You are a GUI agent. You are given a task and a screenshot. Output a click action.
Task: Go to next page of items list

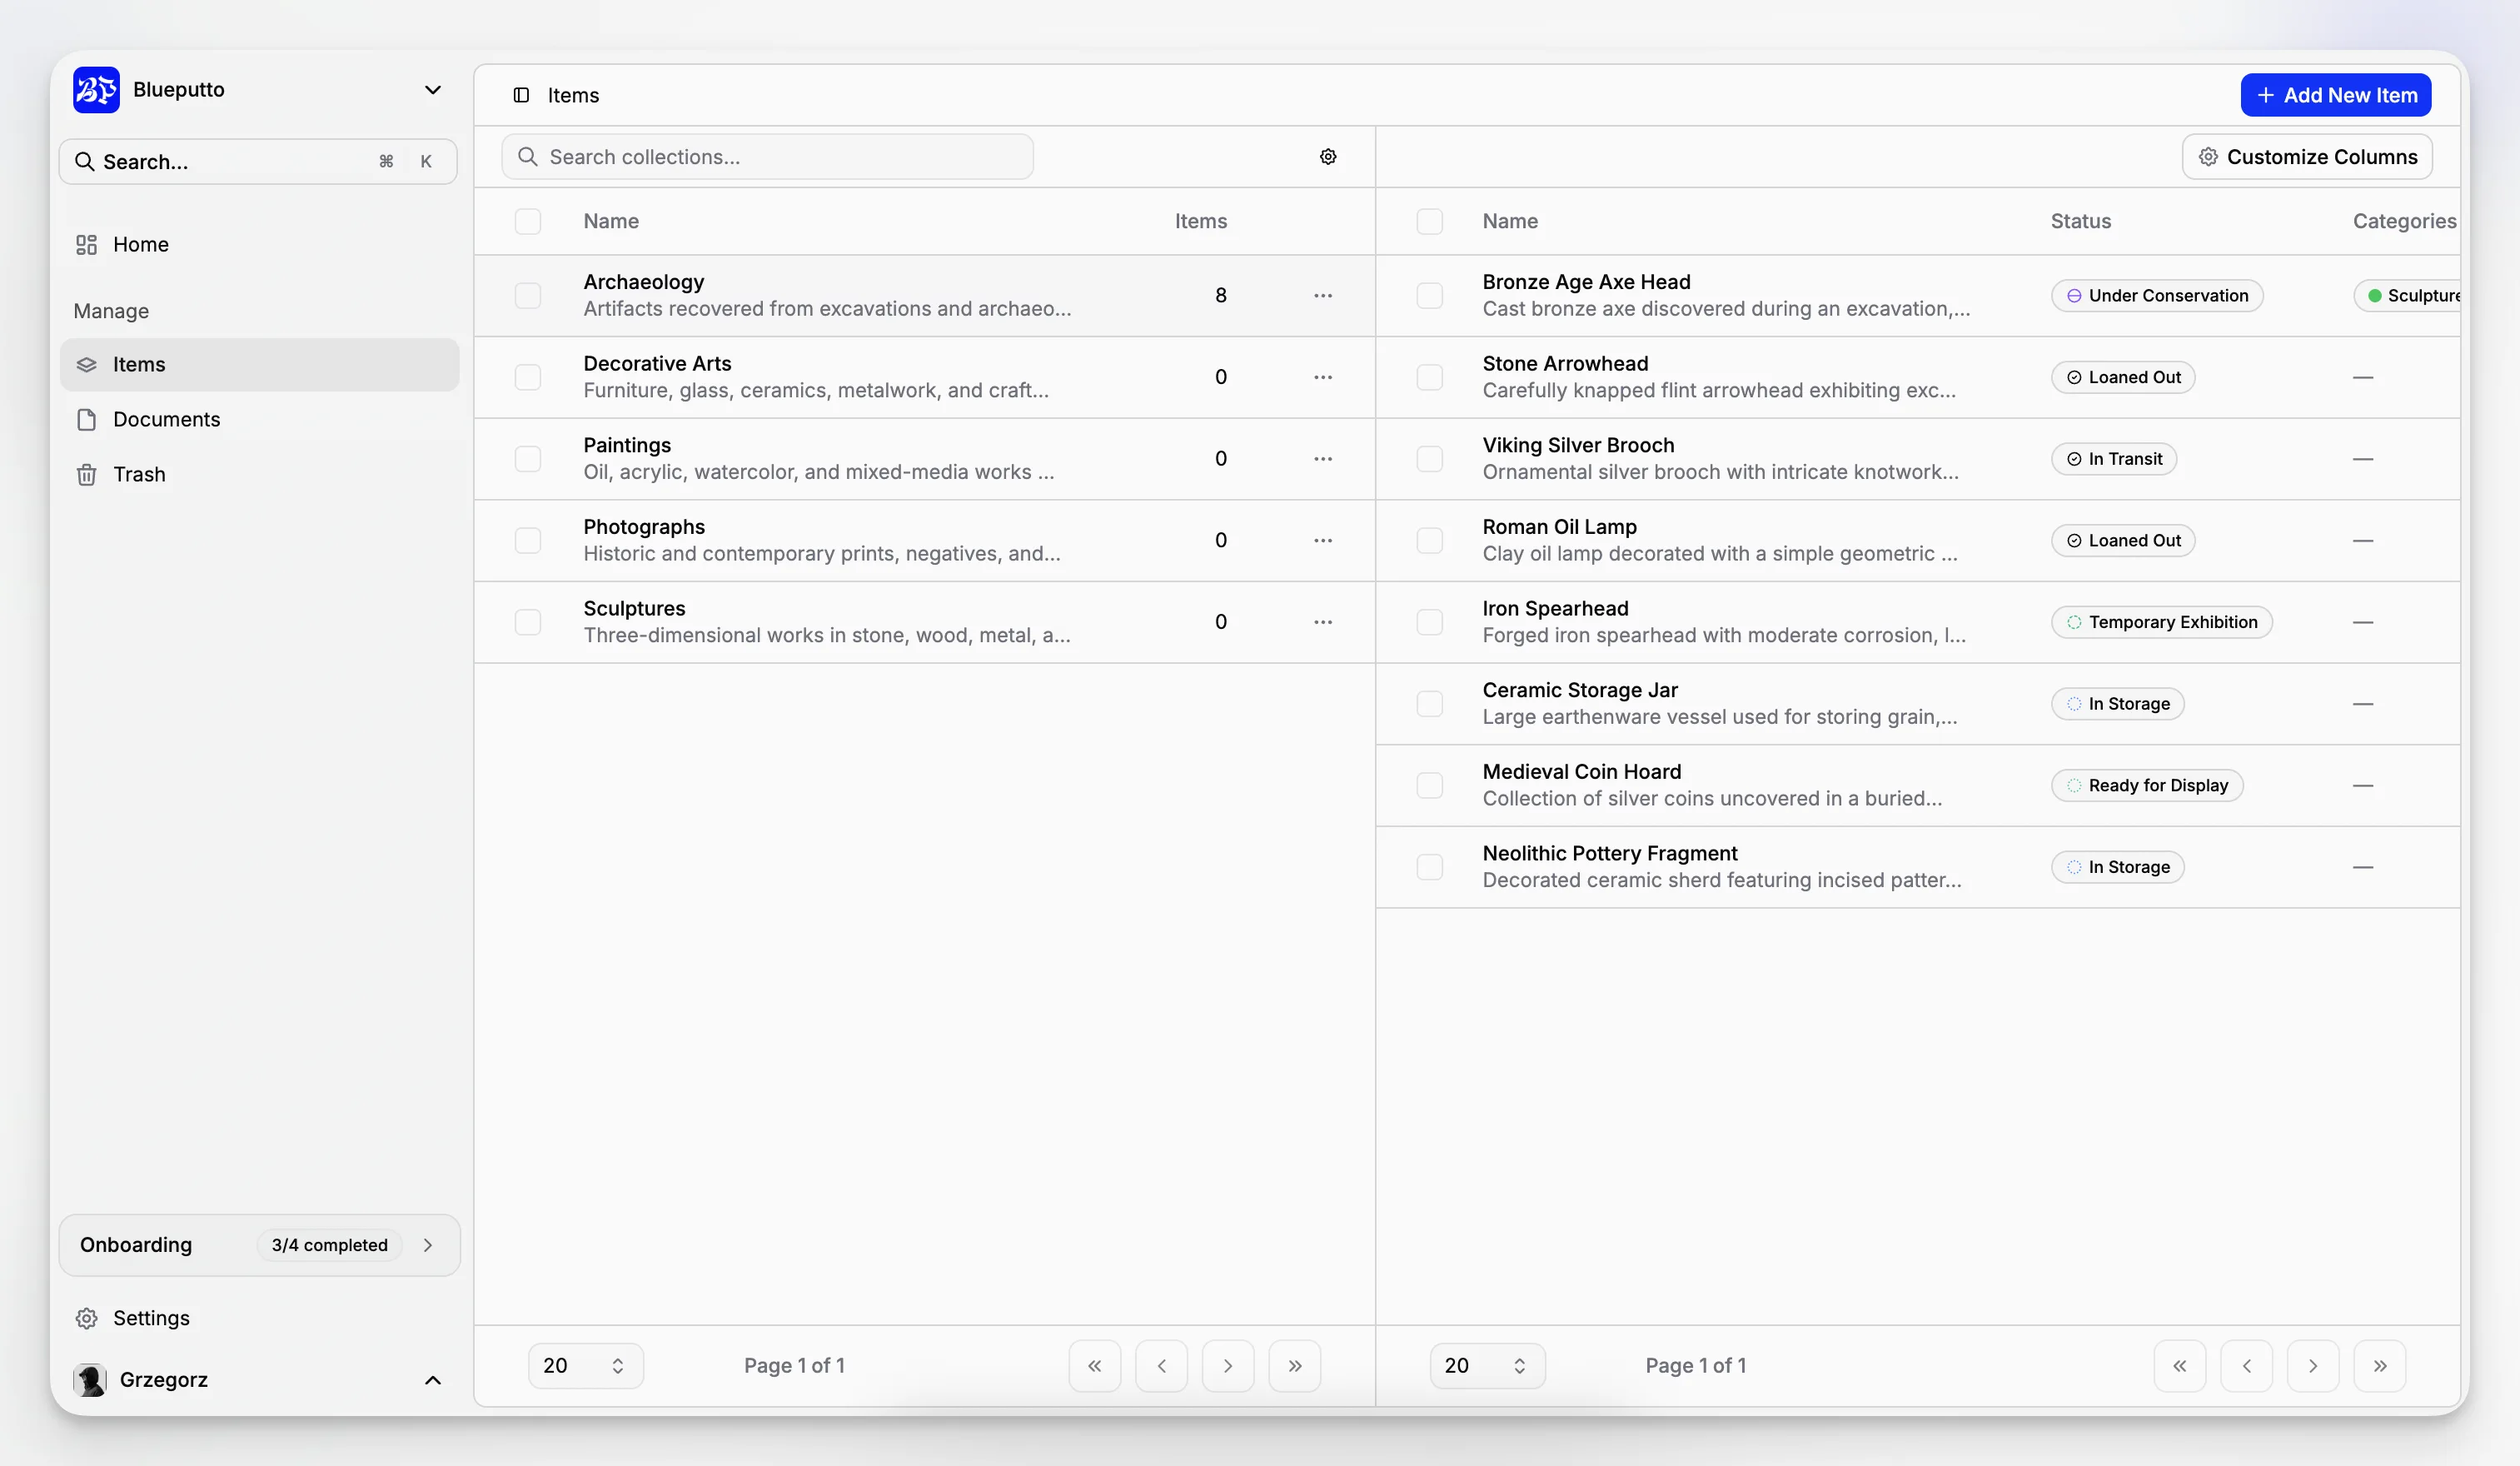pyautogui.click(x=2313, y=1366)
